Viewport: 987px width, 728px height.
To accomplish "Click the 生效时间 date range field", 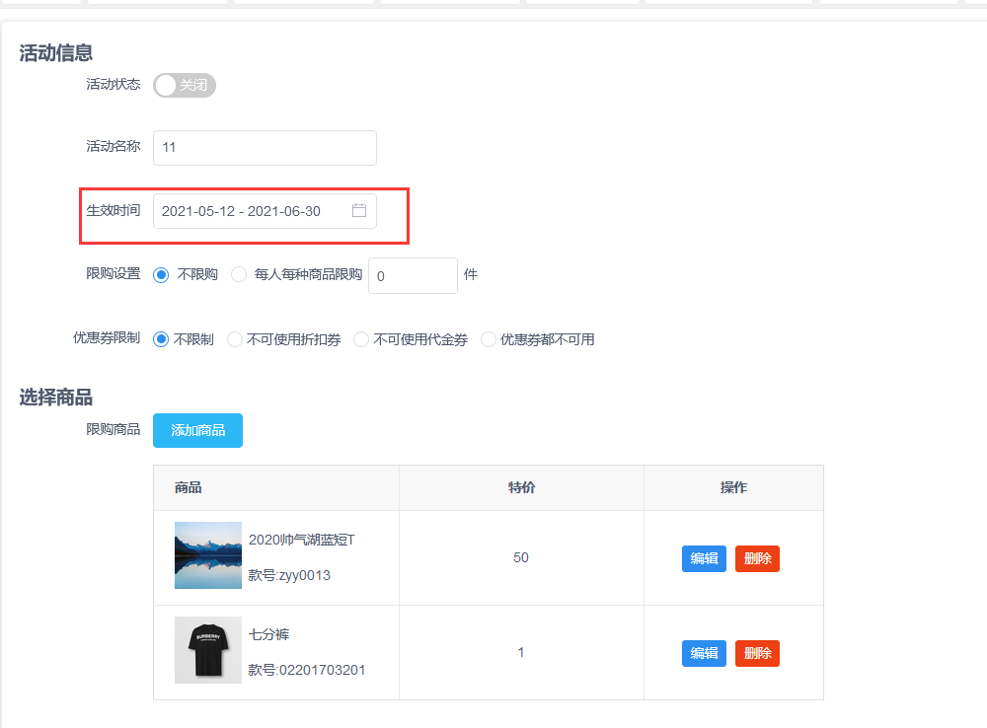I will tap(265, 211).
